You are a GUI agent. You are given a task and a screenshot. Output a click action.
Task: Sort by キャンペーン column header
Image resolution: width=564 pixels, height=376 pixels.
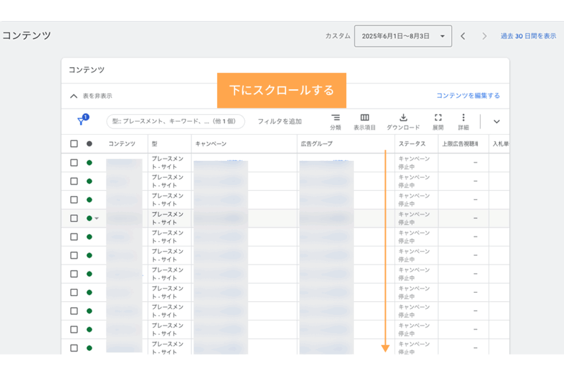point(211,144)
